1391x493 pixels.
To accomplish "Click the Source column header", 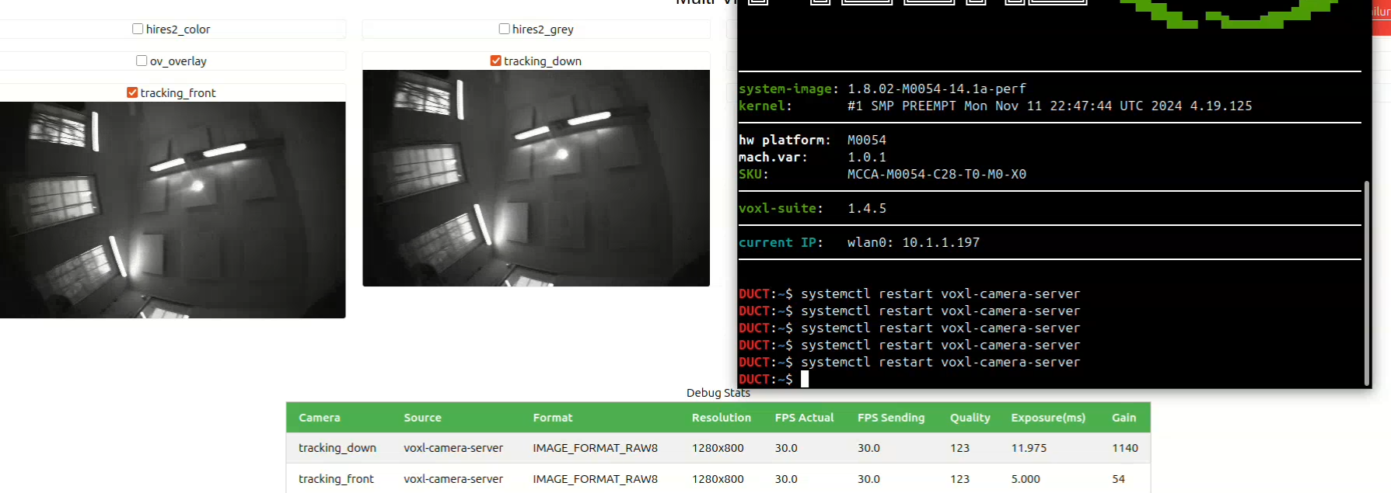I will 422,418.
